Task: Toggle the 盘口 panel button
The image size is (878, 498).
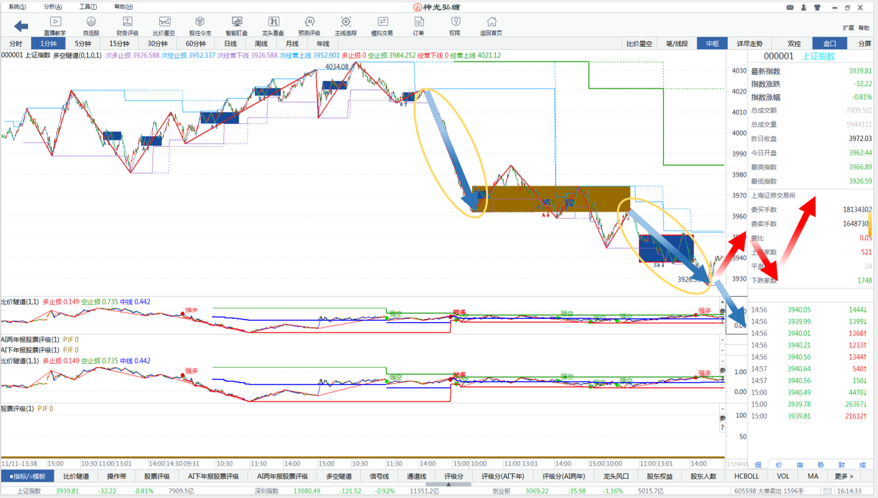Action: 830,44
